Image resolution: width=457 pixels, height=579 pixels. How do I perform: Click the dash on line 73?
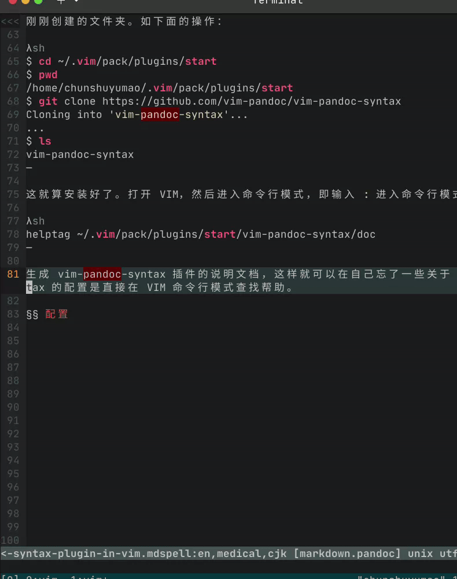pos(29,168)
